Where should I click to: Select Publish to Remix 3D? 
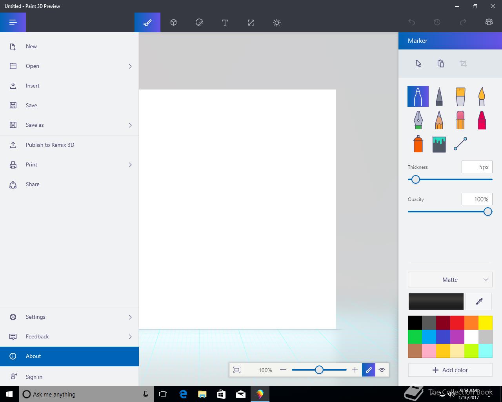coord(69,145)
